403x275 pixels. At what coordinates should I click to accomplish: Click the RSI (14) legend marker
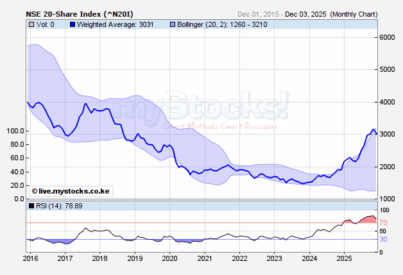coord(31,206)
